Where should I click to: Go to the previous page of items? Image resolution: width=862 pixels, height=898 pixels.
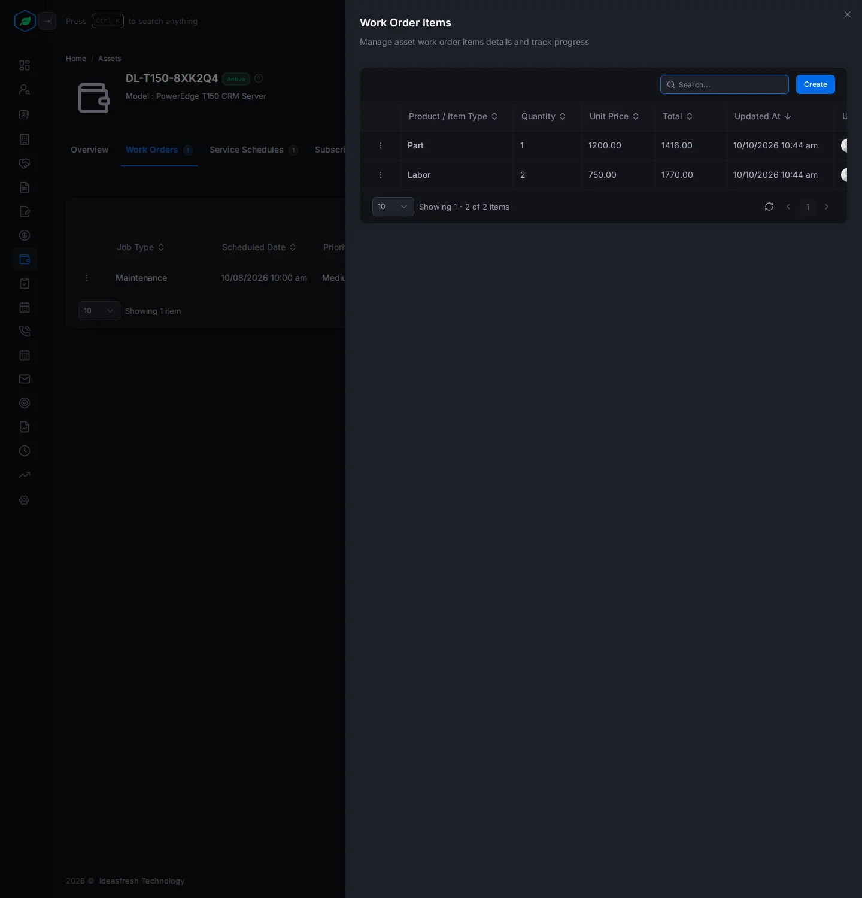click(x=788, y=207)
